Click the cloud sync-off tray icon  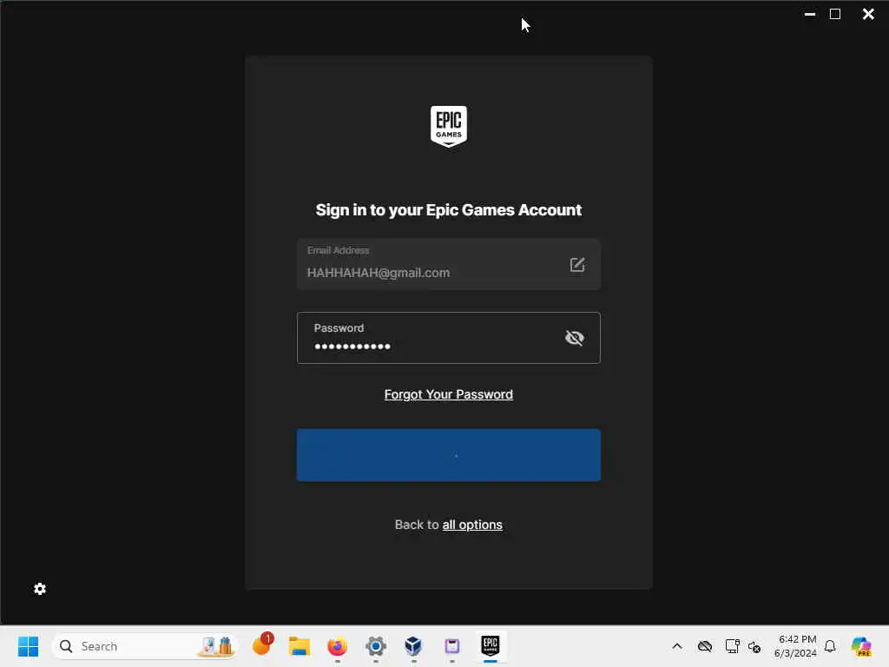click(705, 646)
